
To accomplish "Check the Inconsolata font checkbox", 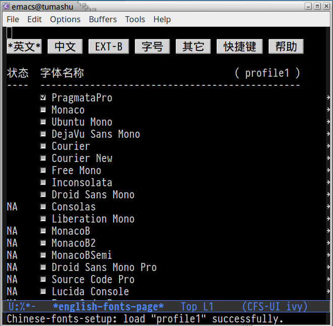I will (43, 182).
